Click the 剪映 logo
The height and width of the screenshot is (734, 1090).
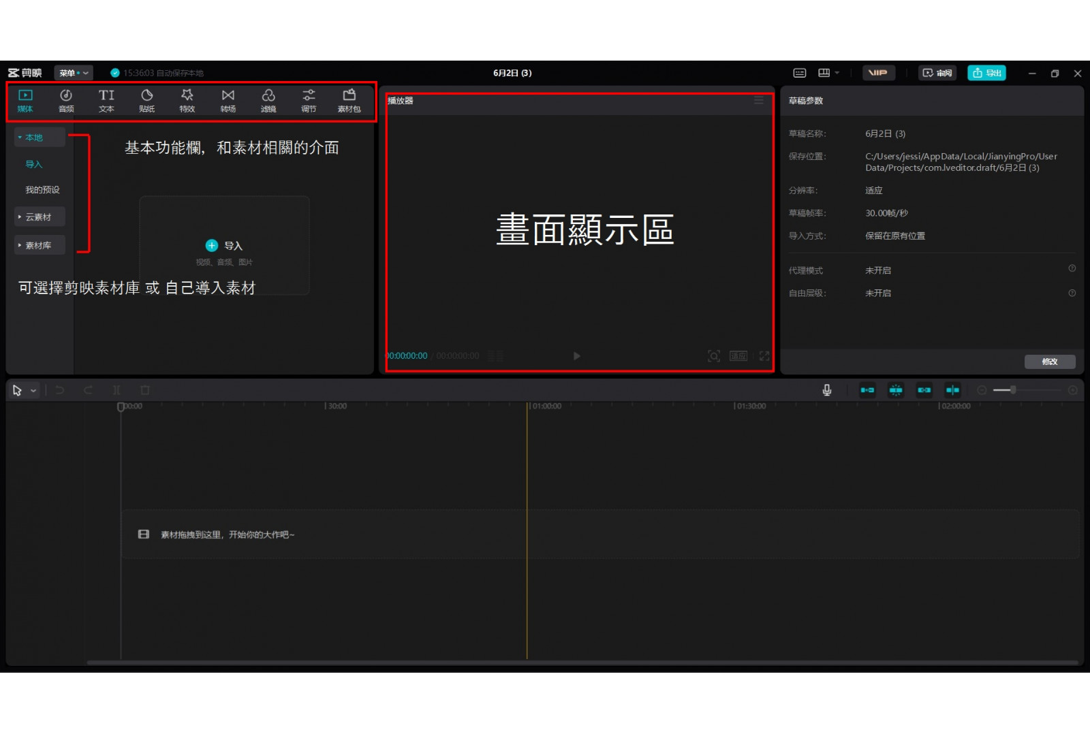point(25,73)
